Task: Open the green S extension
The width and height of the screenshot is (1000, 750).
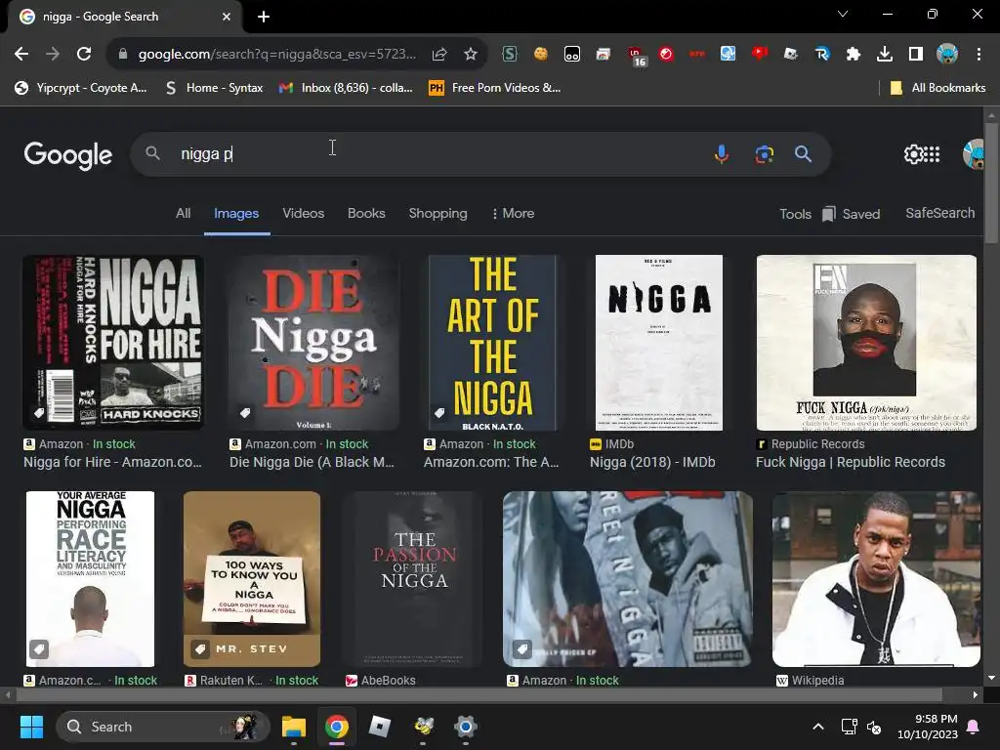Action: pyautogui.click(x=510, y=55)
